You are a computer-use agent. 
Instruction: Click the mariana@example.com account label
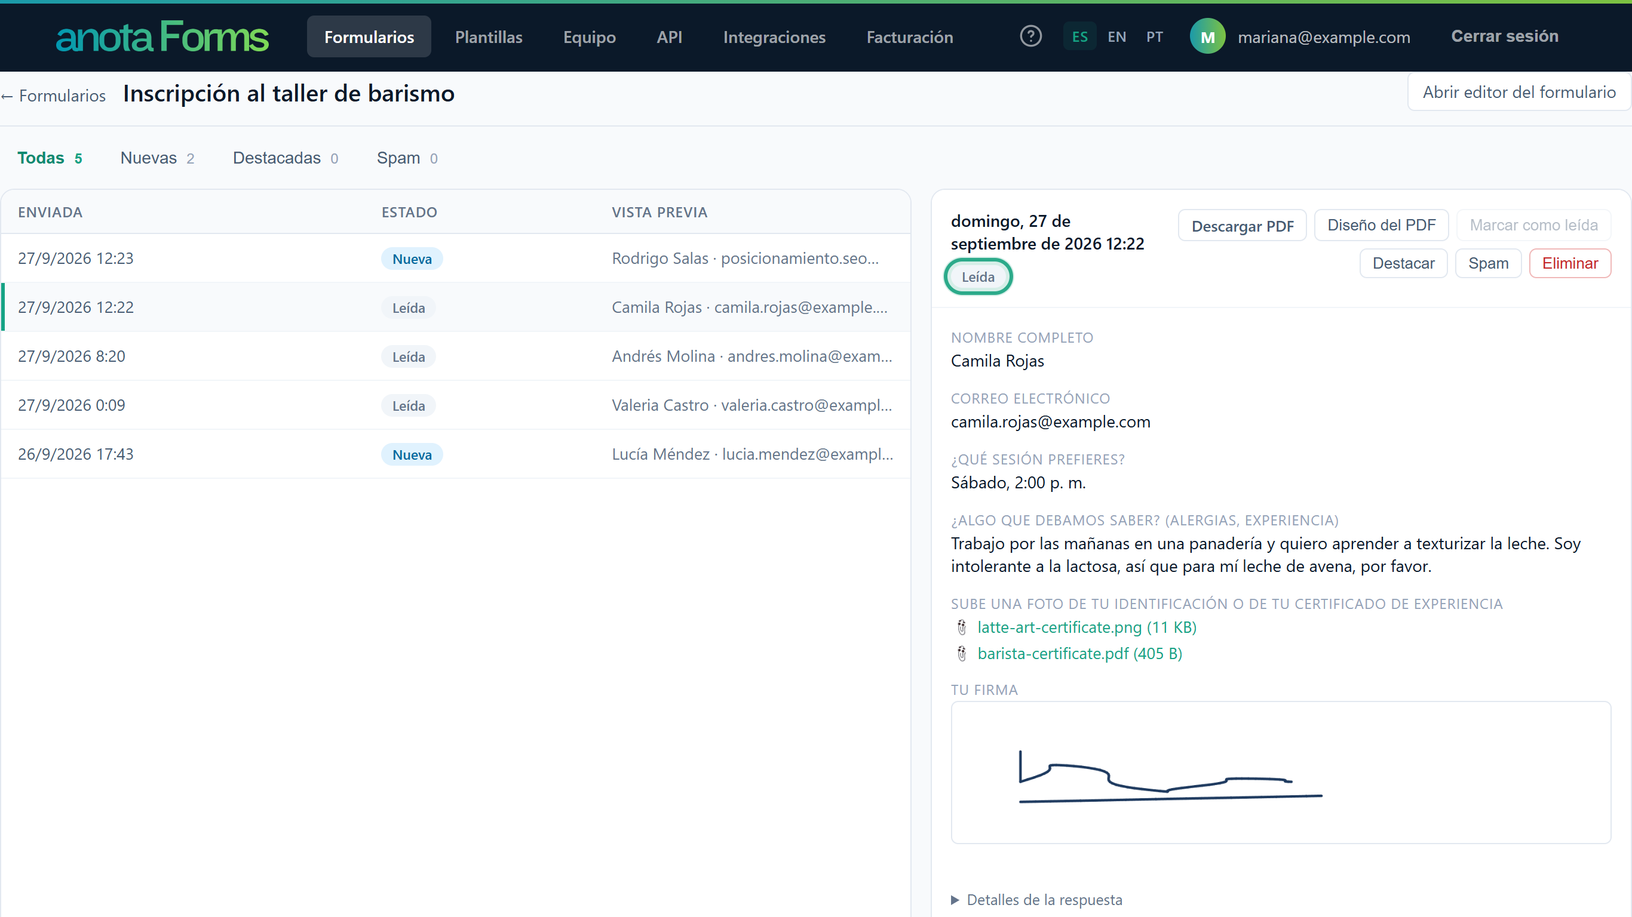point(1324,38)
